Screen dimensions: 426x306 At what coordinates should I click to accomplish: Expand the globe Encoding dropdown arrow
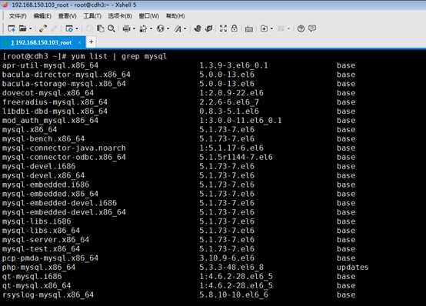point(168,28)
